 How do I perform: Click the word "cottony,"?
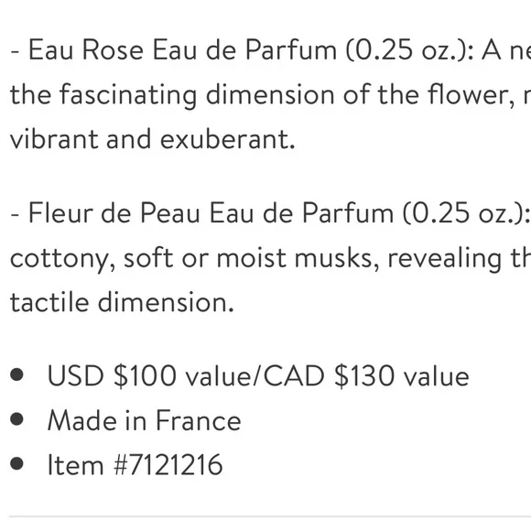coord(62,259)
